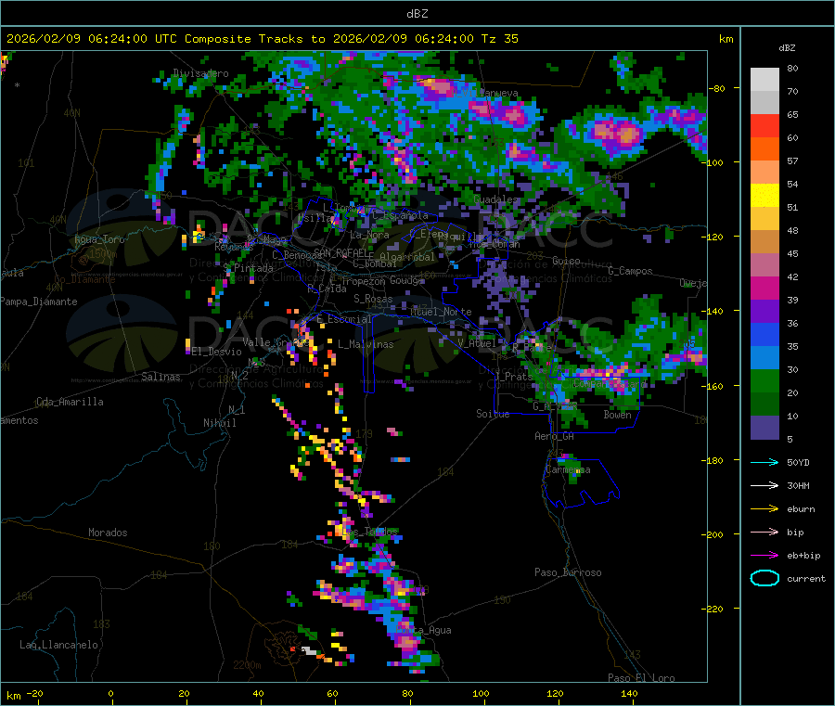Click the 50YD cyan arrow legend icon
The height and width of the screenshot is (706, 835).
click(x=764, y=462)
